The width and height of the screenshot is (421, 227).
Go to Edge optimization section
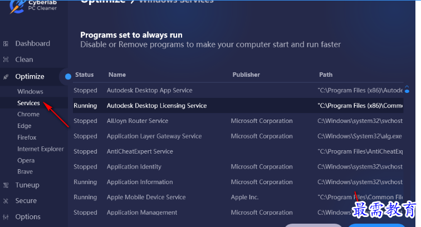tap(25, 126)
